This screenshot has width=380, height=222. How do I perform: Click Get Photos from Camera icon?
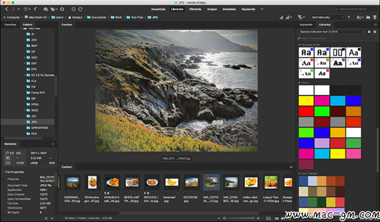click(x=46, y=9)
